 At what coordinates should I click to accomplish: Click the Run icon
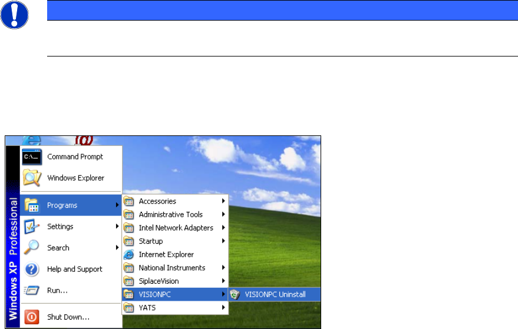[x=32, y=290]
